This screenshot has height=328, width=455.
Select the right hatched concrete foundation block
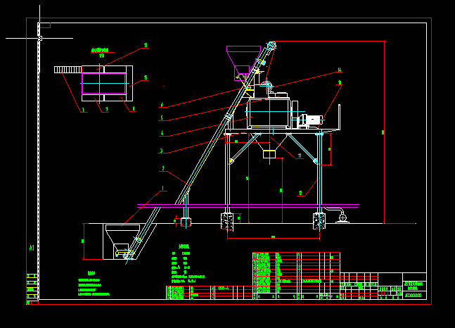click(319, 221)
